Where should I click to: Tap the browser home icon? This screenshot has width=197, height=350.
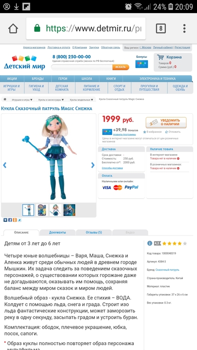click(x=13, y=29)
